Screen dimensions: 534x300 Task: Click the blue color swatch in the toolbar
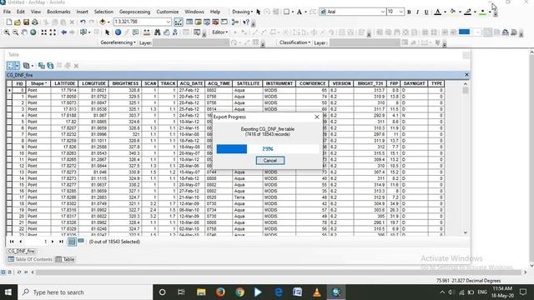(464, 32)
